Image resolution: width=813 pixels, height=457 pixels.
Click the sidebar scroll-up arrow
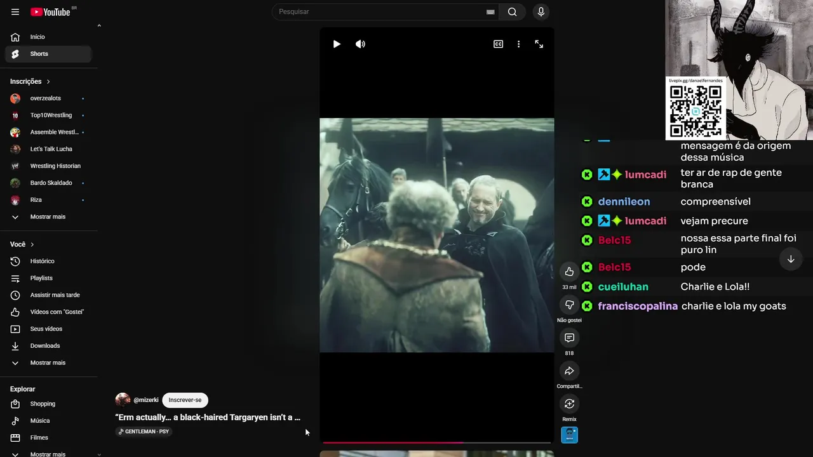point(99,26)
